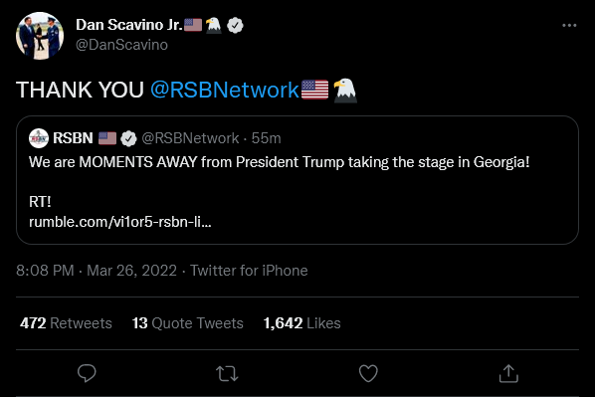Image resolution: width=595 pixels, height=397 pixels.
Task: Click the reply speech bubble icon
Action: (x=87, y=373)
